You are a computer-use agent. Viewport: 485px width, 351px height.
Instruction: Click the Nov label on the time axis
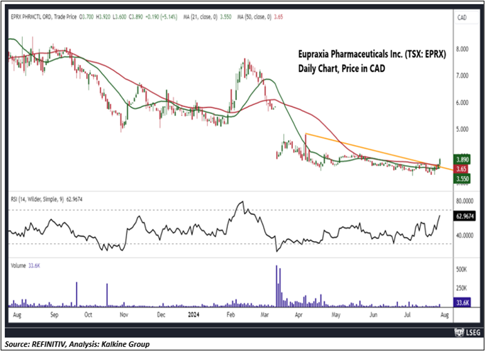124,315
